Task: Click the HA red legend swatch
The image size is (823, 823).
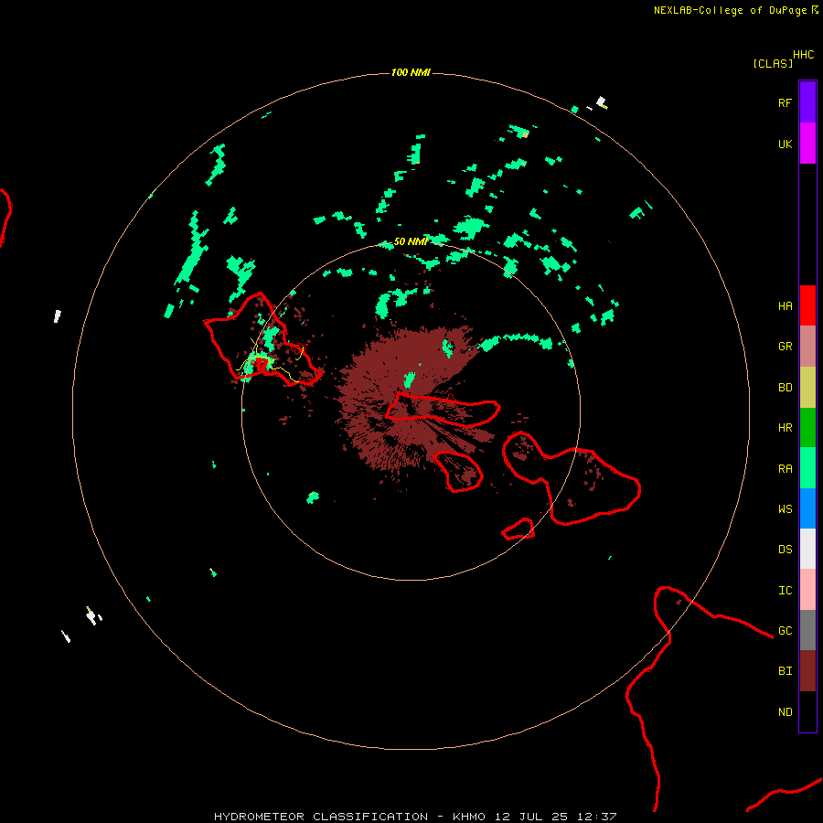Action: 807,305
